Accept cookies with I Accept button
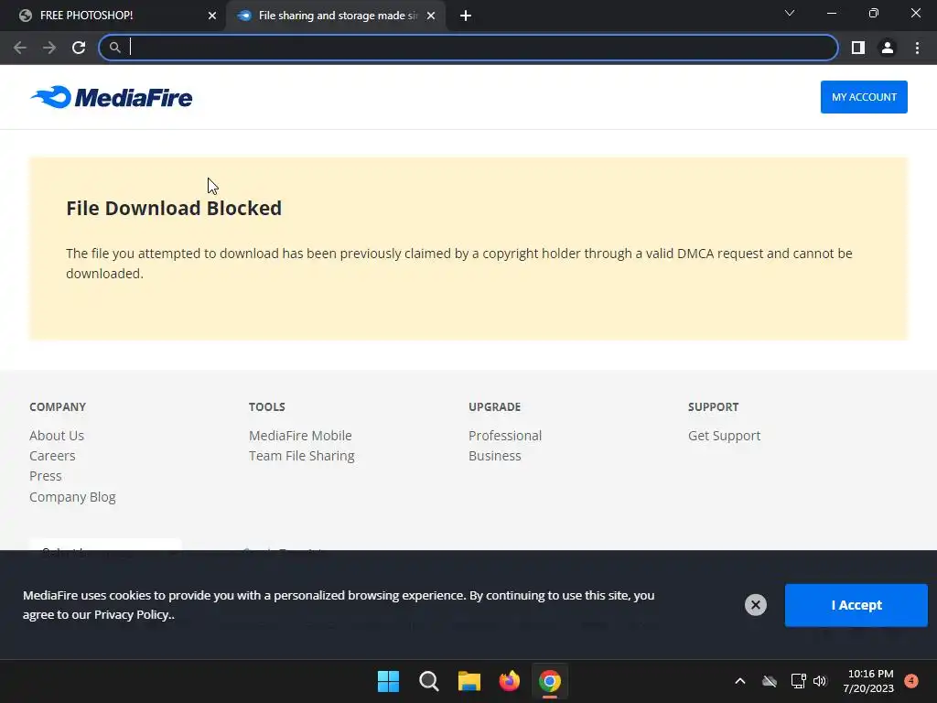 click(856, 605)
